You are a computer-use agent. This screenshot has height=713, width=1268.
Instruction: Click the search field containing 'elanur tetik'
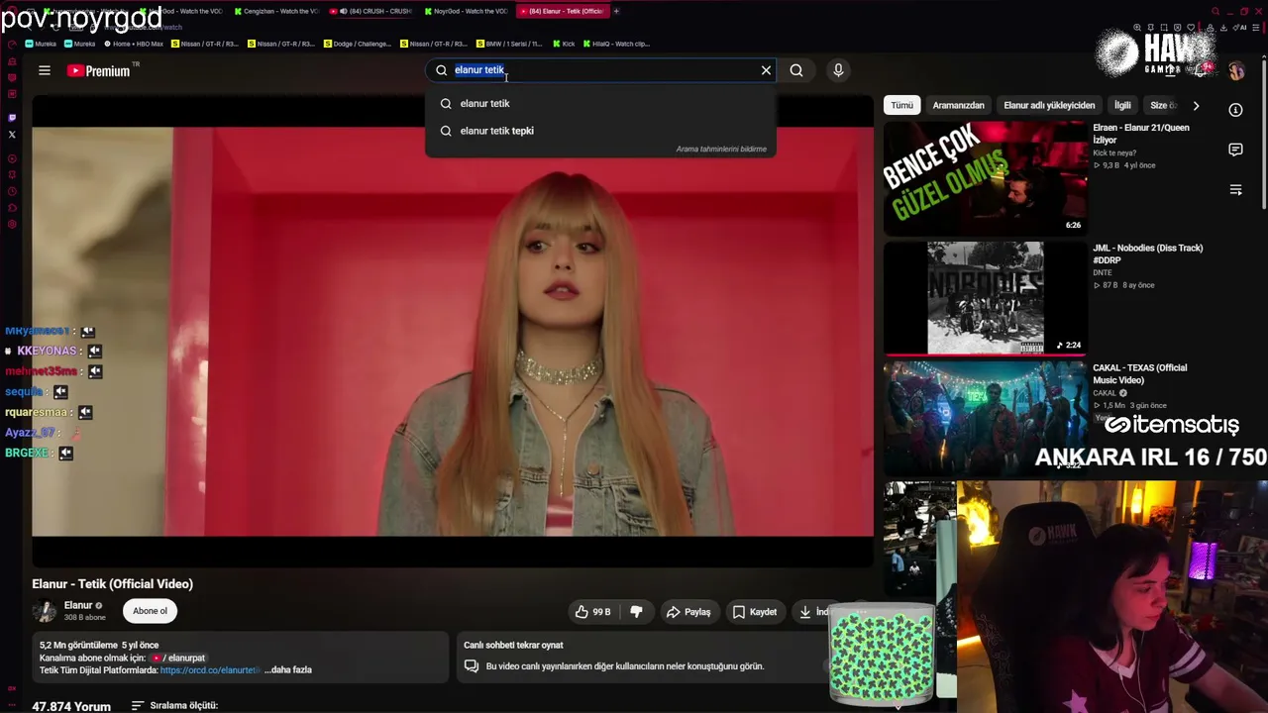(602, 70)
